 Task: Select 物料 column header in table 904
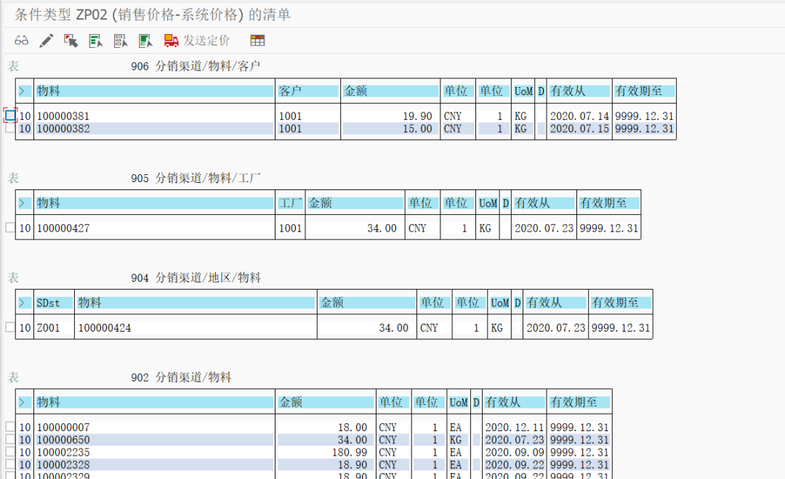[196, 303]
